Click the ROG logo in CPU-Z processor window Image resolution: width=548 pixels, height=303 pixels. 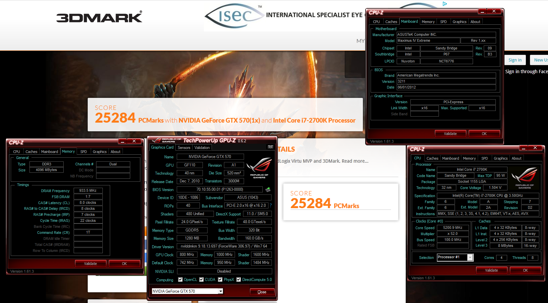(525, 178)
